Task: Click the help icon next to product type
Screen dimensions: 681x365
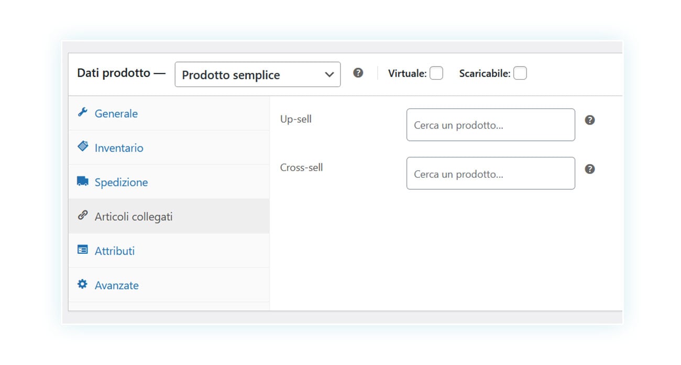Action: pos(358,73)
